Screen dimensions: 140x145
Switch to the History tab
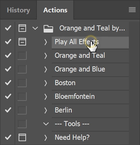click(19, 10)
